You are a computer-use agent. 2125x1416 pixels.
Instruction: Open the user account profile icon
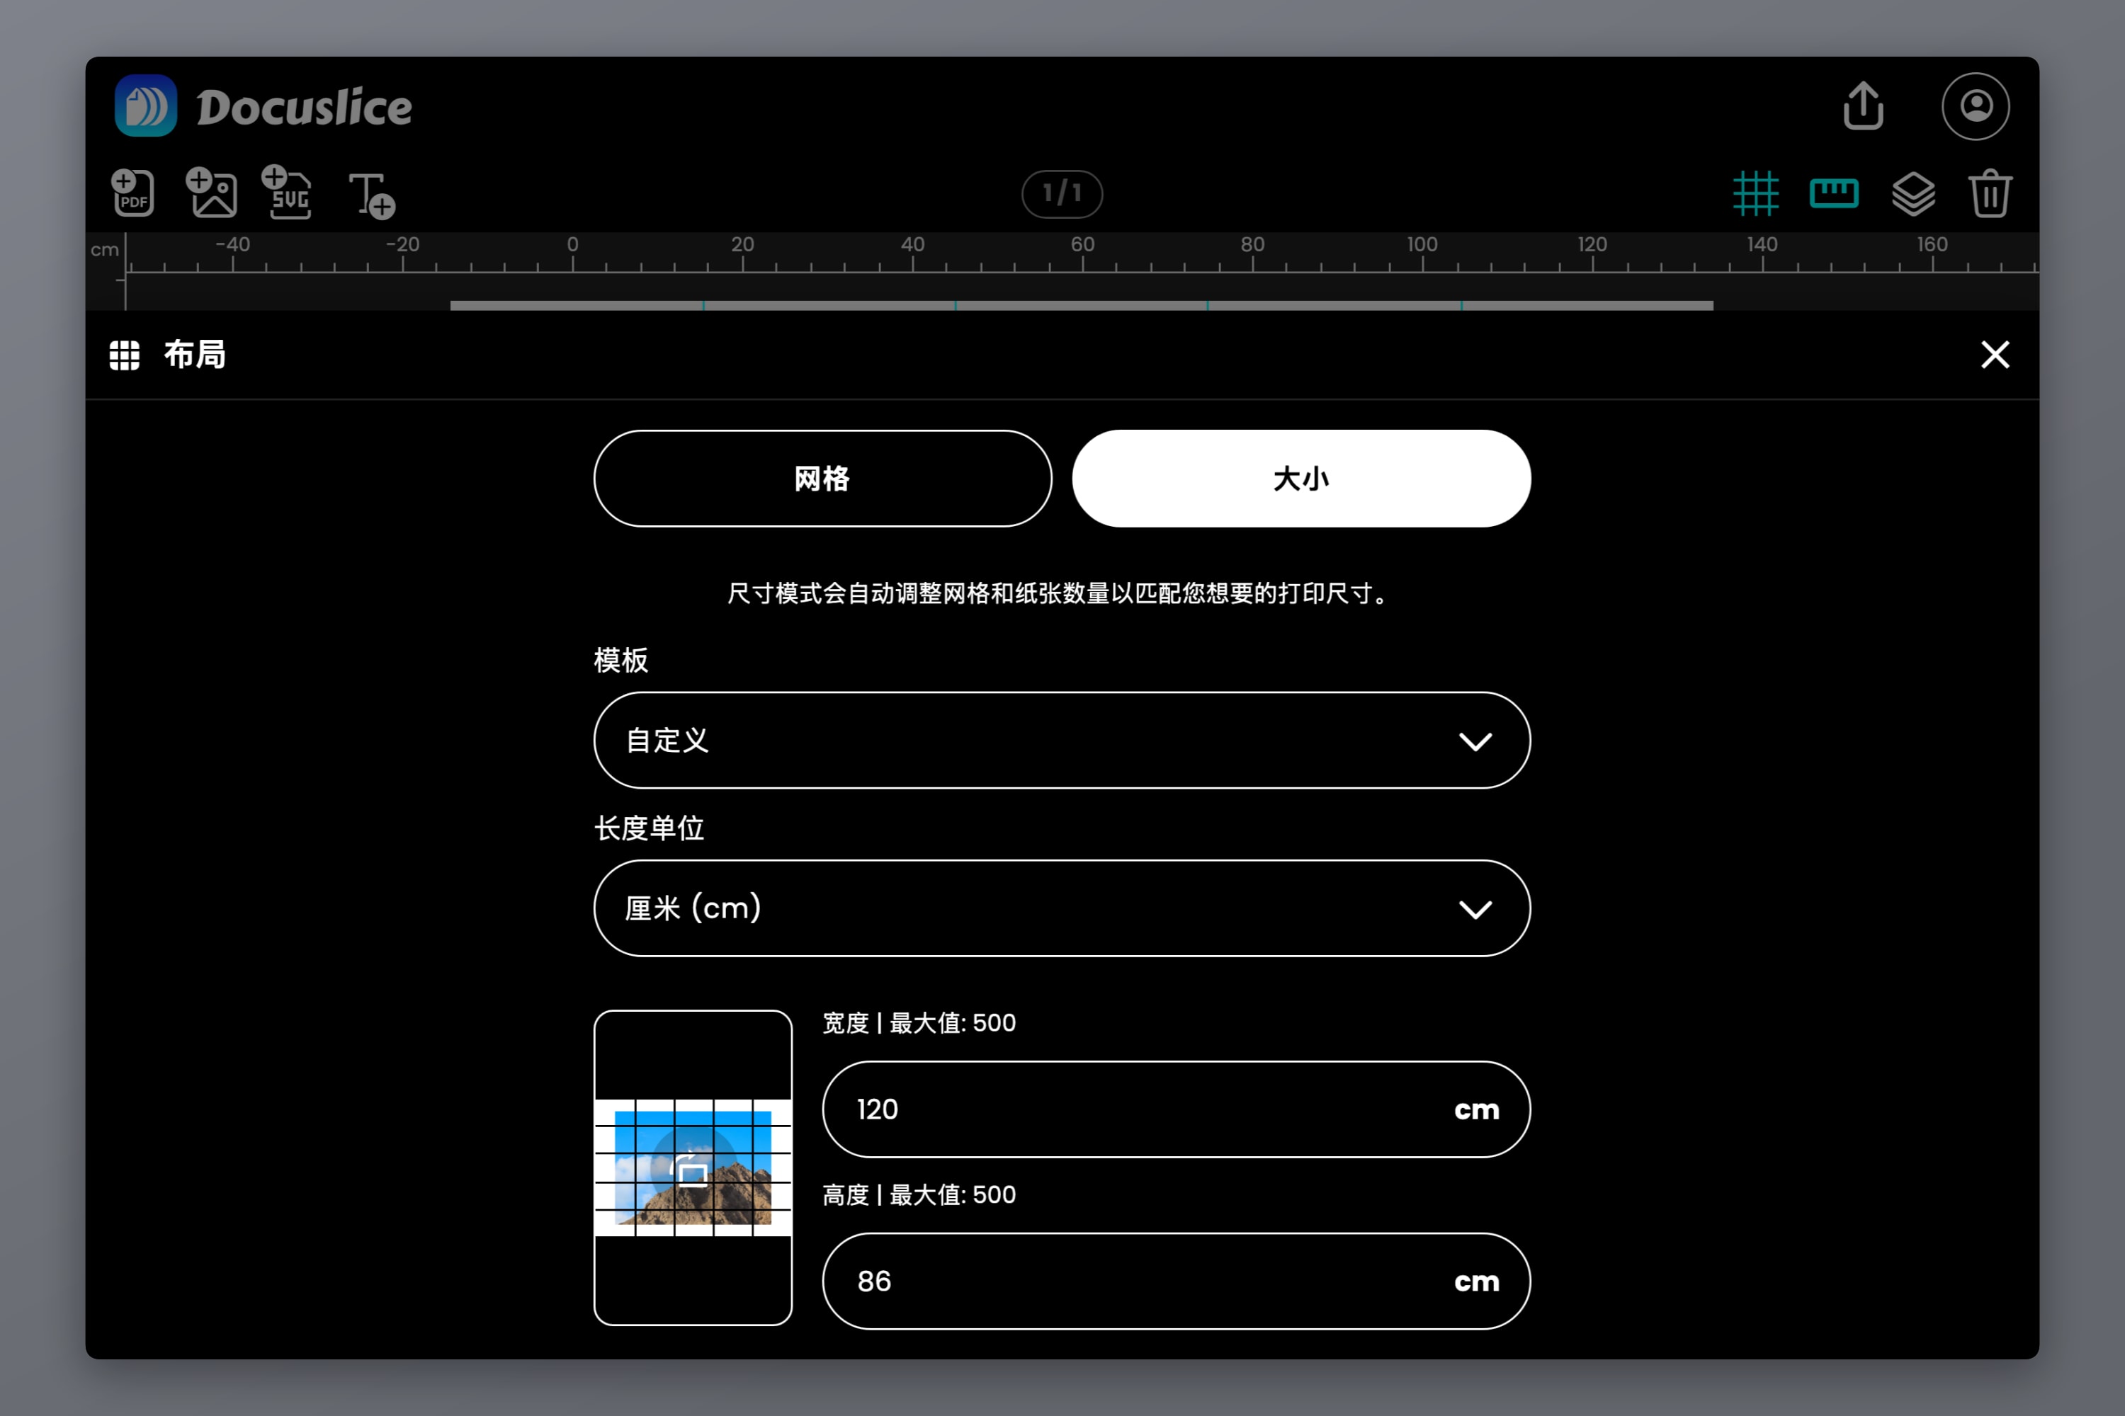point(1976,105)
